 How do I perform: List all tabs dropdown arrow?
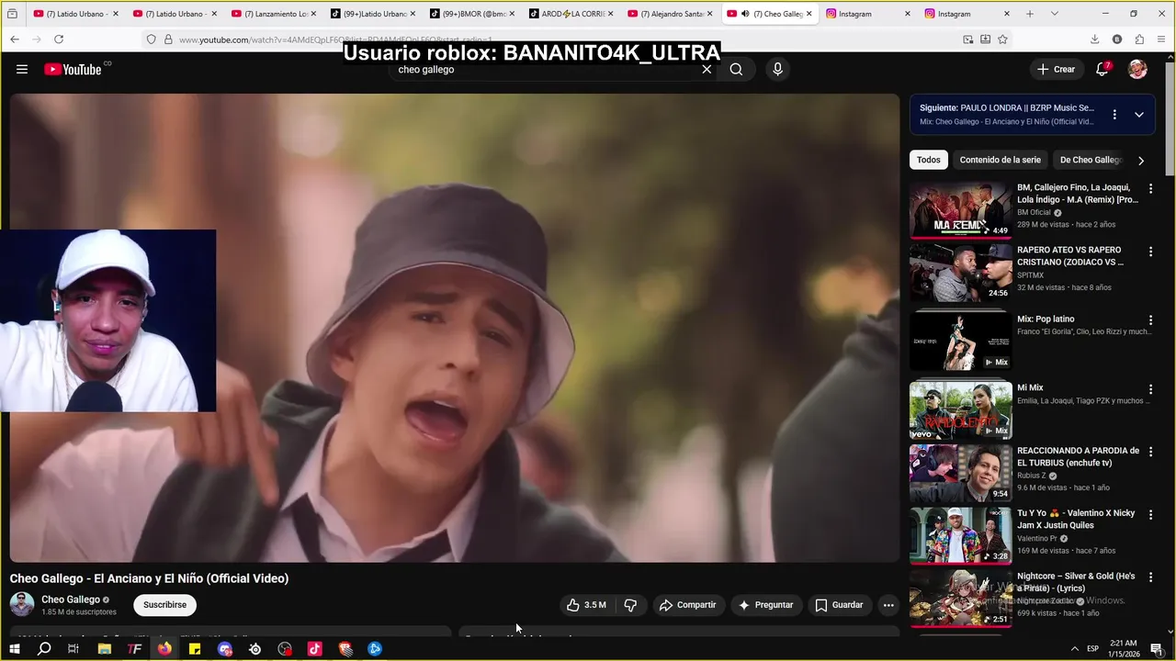[x=1054, y=14]
